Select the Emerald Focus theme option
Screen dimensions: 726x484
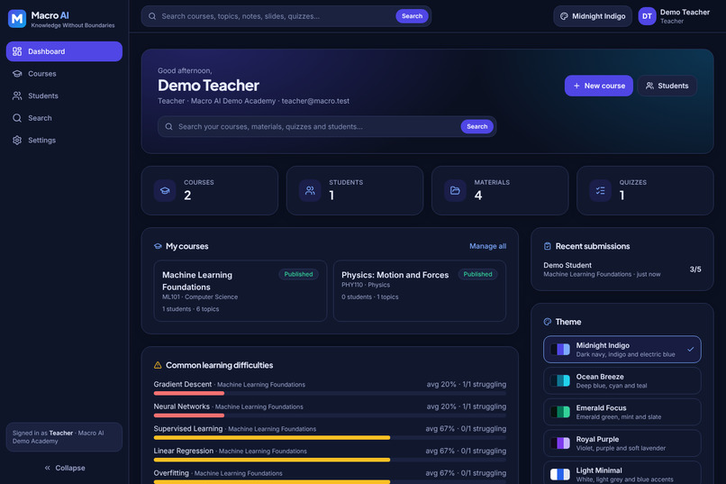coord(622,412)
